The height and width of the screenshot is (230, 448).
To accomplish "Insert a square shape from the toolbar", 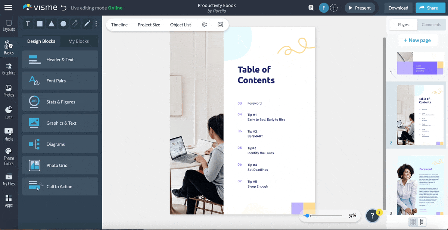I will (40, 23).
